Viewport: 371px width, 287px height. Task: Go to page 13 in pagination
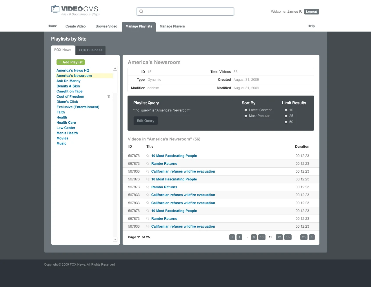[x=288, y=237]
